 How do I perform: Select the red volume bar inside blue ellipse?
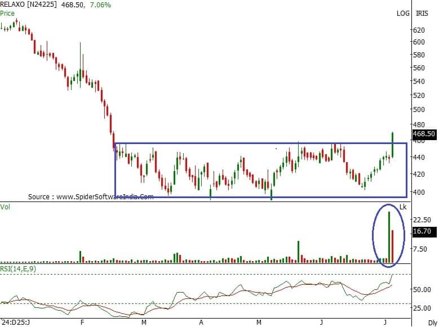coord(393,247)
